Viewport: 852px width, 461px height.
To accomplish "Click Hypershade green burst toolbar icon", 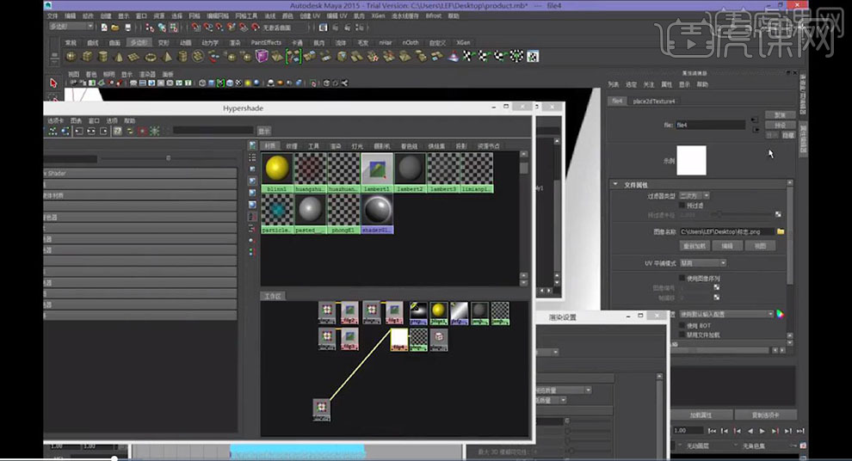I will click(155, 131).
